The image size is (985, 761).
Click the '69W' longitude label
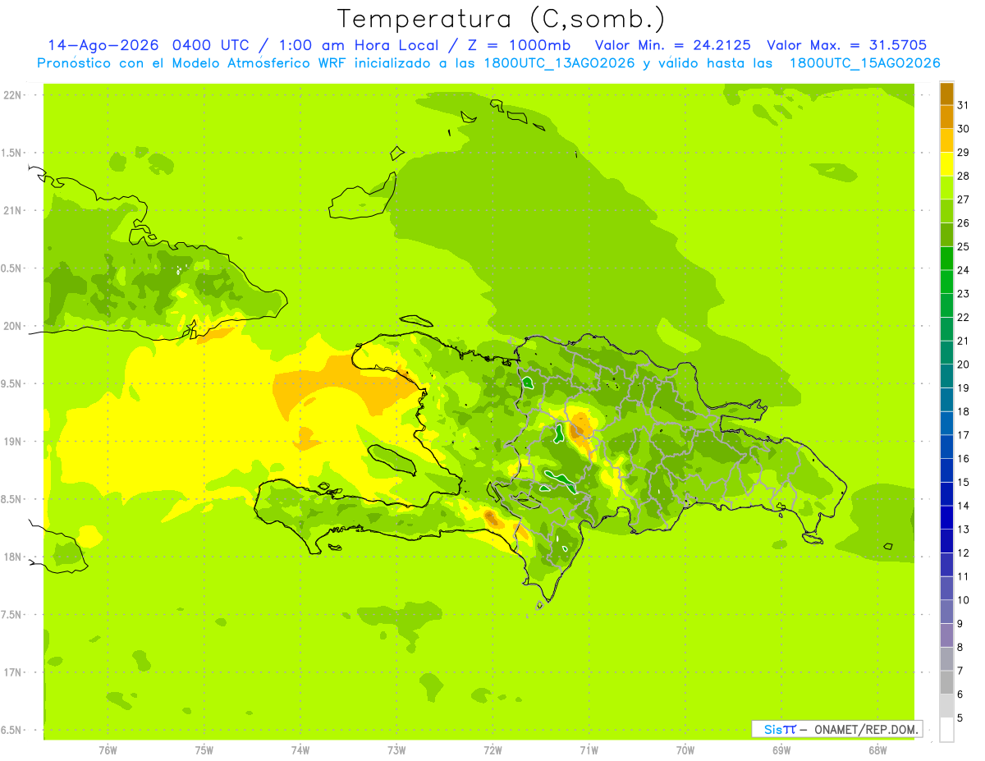(x=781, y=750)
